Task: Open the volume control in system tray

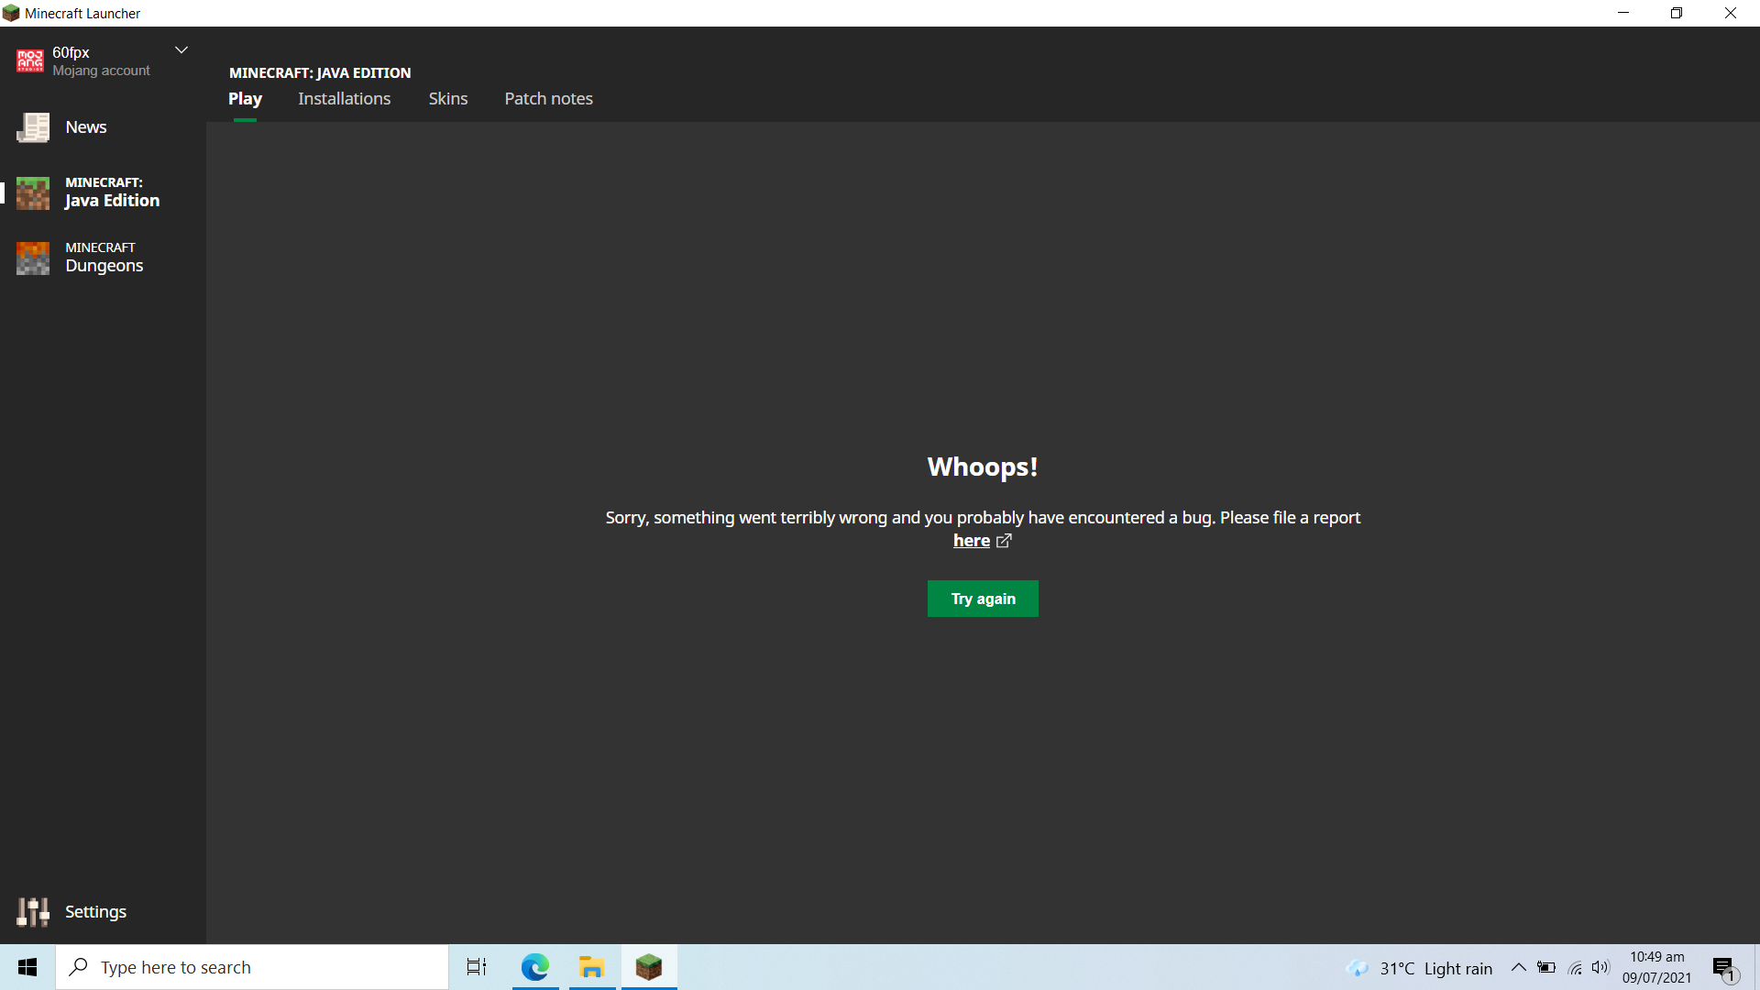Action: [1600, 967]
